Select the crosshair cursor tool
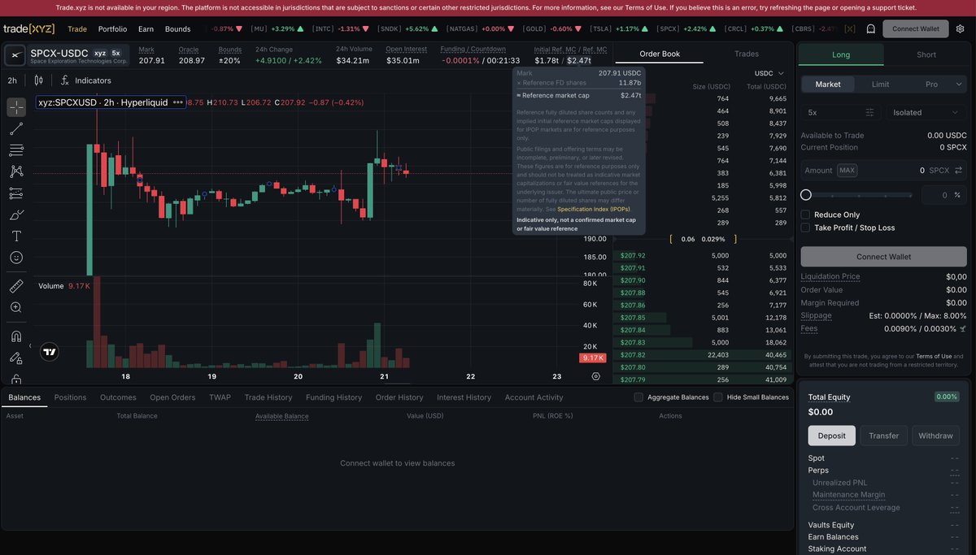This screenshot has width=976, height=555. [16, 107]
